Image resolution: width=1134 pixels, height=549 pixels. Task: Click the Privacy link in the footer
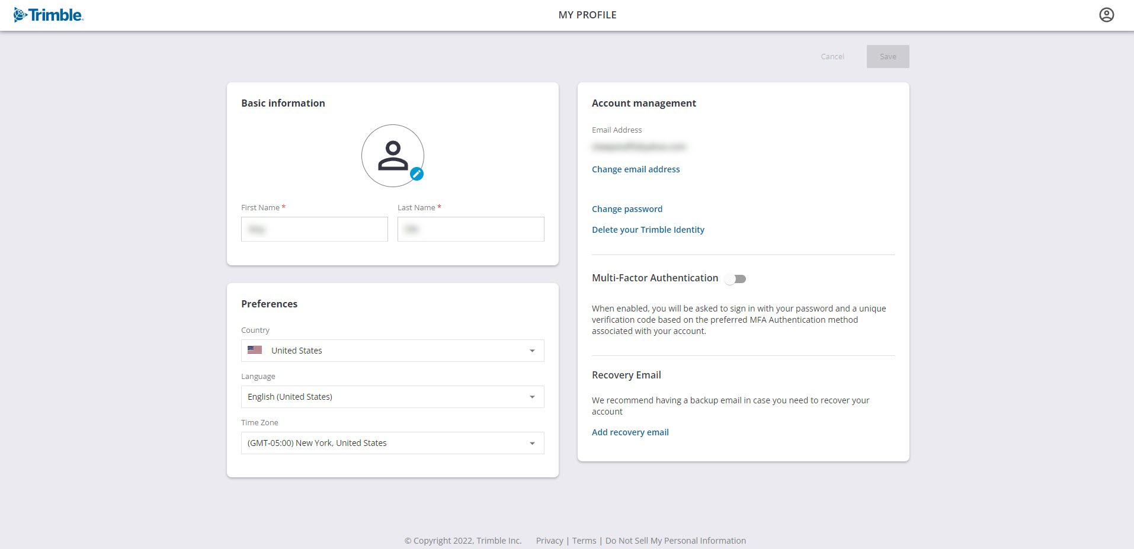pyautogui.click(x=549, y=540)
